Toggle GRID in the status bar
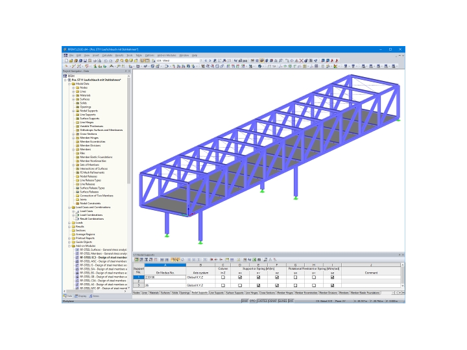The image size is (467, 350). tap(252, 301)
